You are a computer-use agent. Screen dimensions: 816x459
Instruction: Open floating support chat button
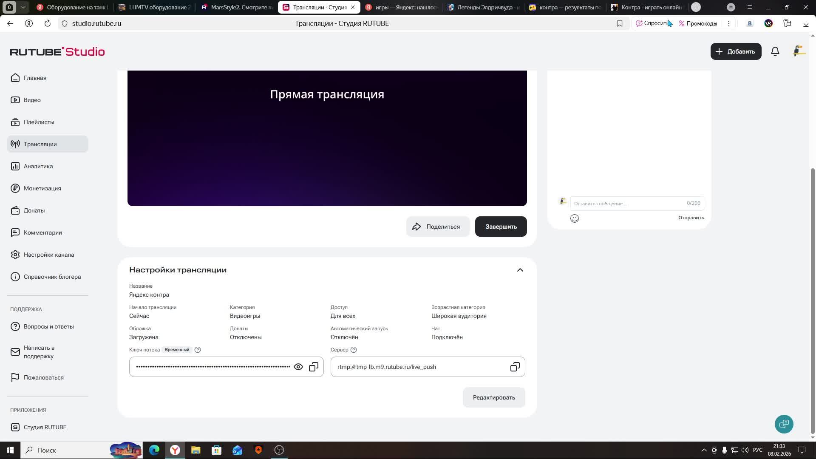pos(784,424)
